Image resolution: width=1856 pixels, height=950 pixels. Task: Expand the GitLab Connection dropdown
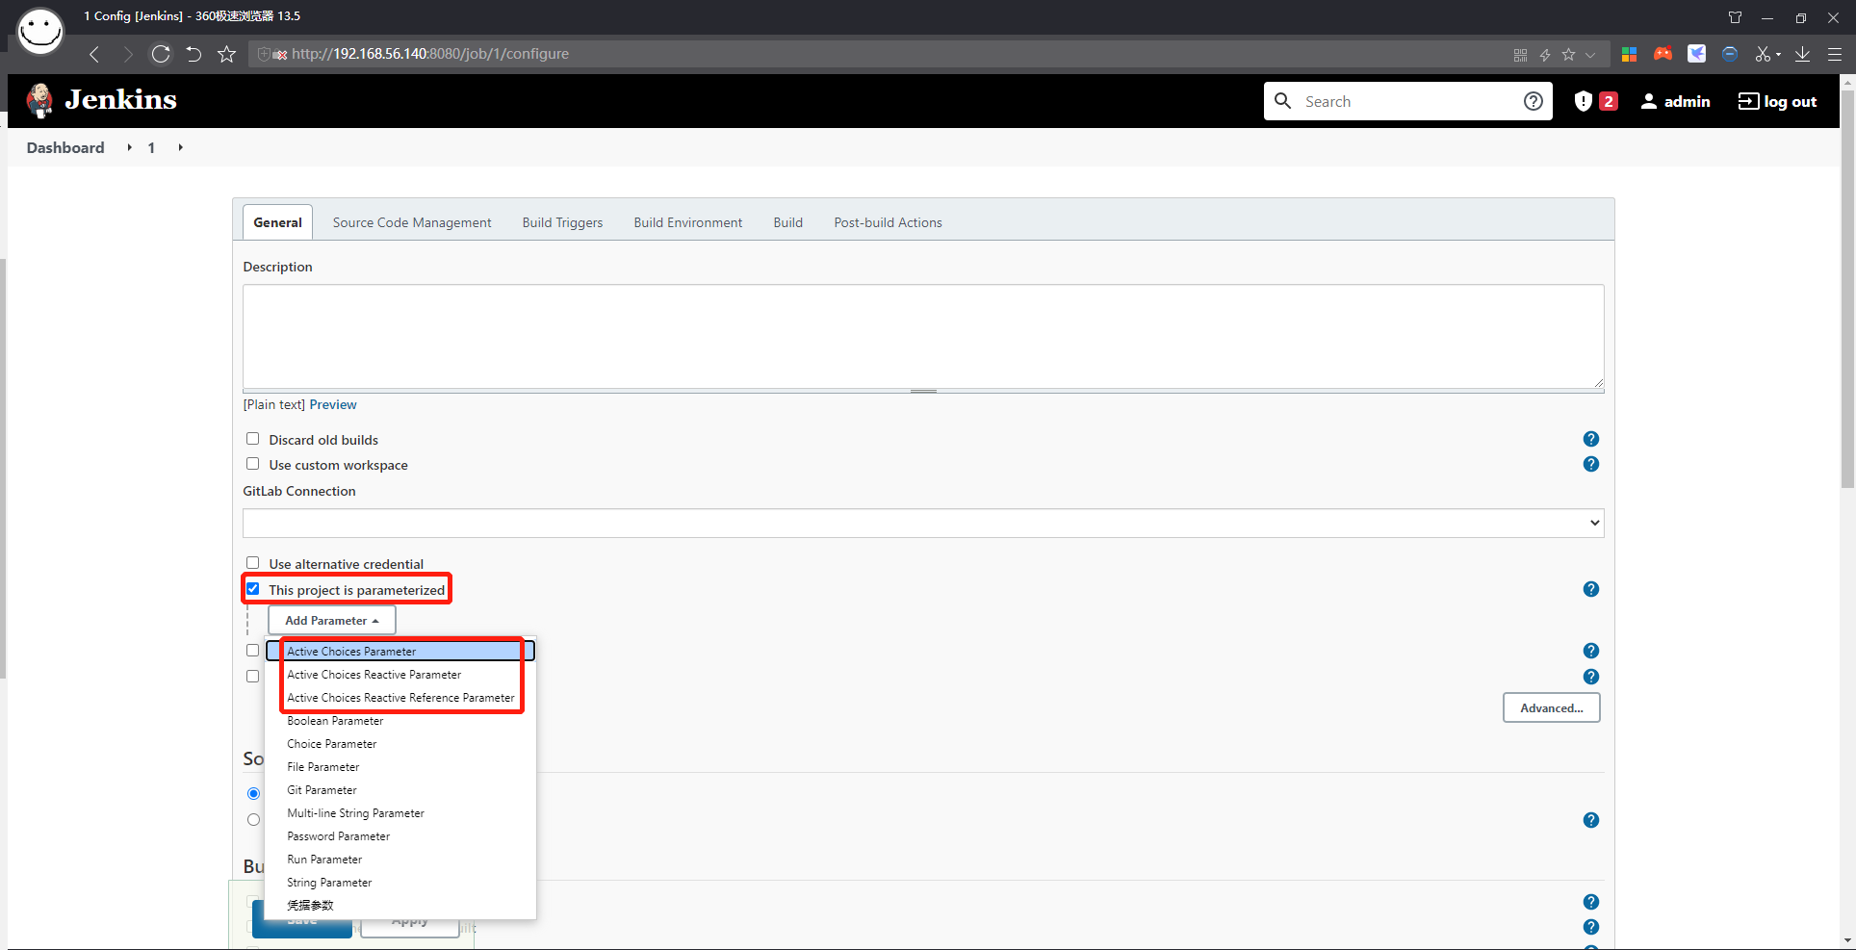[x=923, y=523]
